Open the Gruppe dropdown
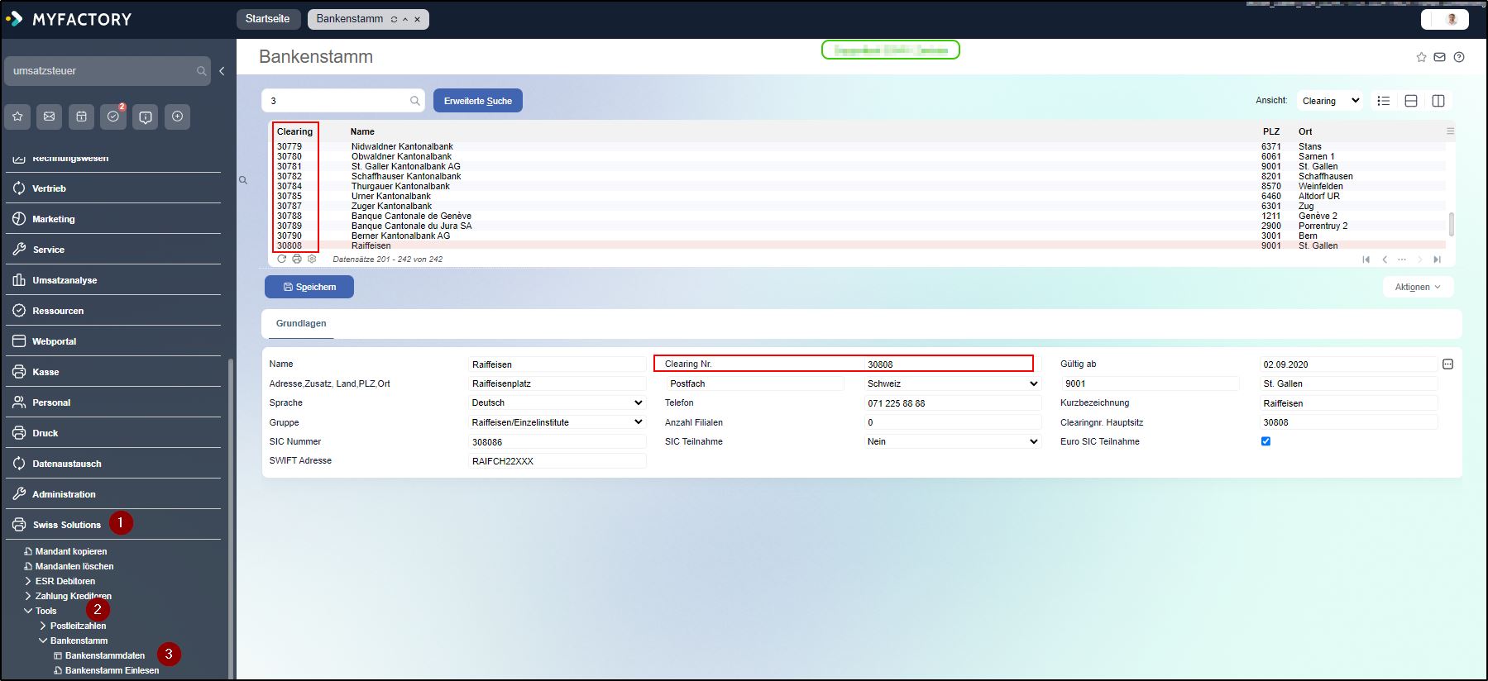Viewport: 1488px width, 681px height. tap(557, 422)
